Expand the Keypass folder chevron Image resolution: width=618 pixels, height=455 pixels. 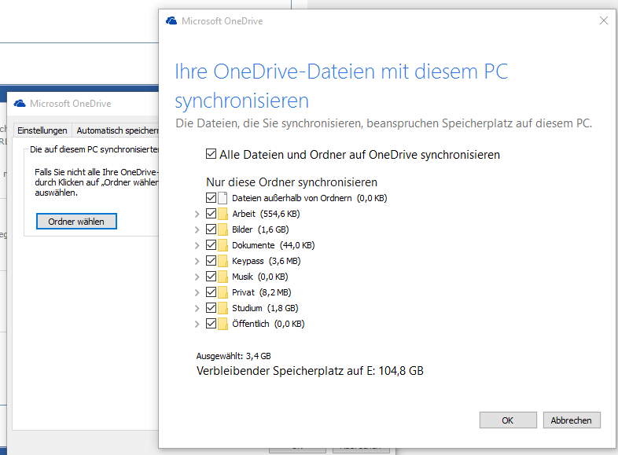click(x=197, y=261)
